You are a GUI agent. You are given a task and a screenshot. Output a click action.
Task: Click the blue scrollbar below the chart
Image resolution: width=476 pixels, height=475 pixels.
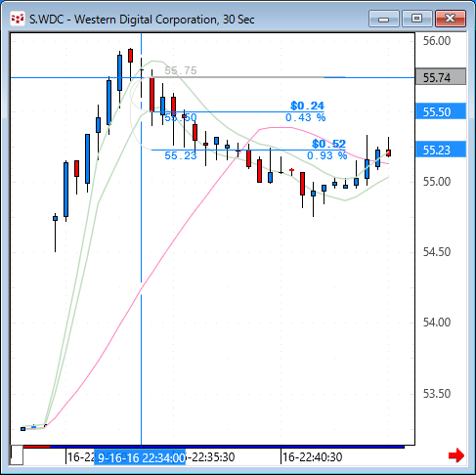tap(227, 447)
